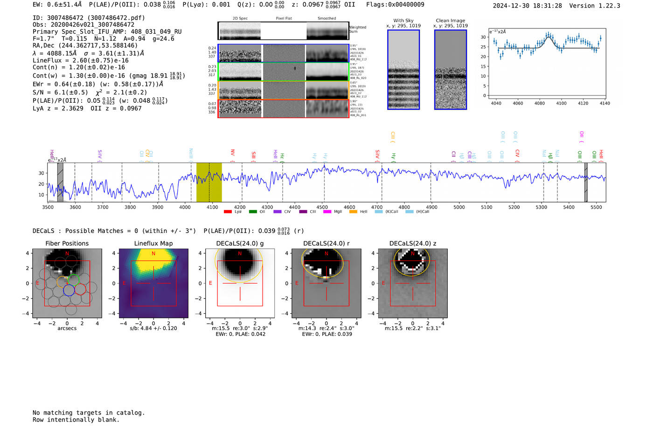Click the timestamp 2024-12-30 18:31:28
Viewport: 653px width, 445px height.
point(527,6)
